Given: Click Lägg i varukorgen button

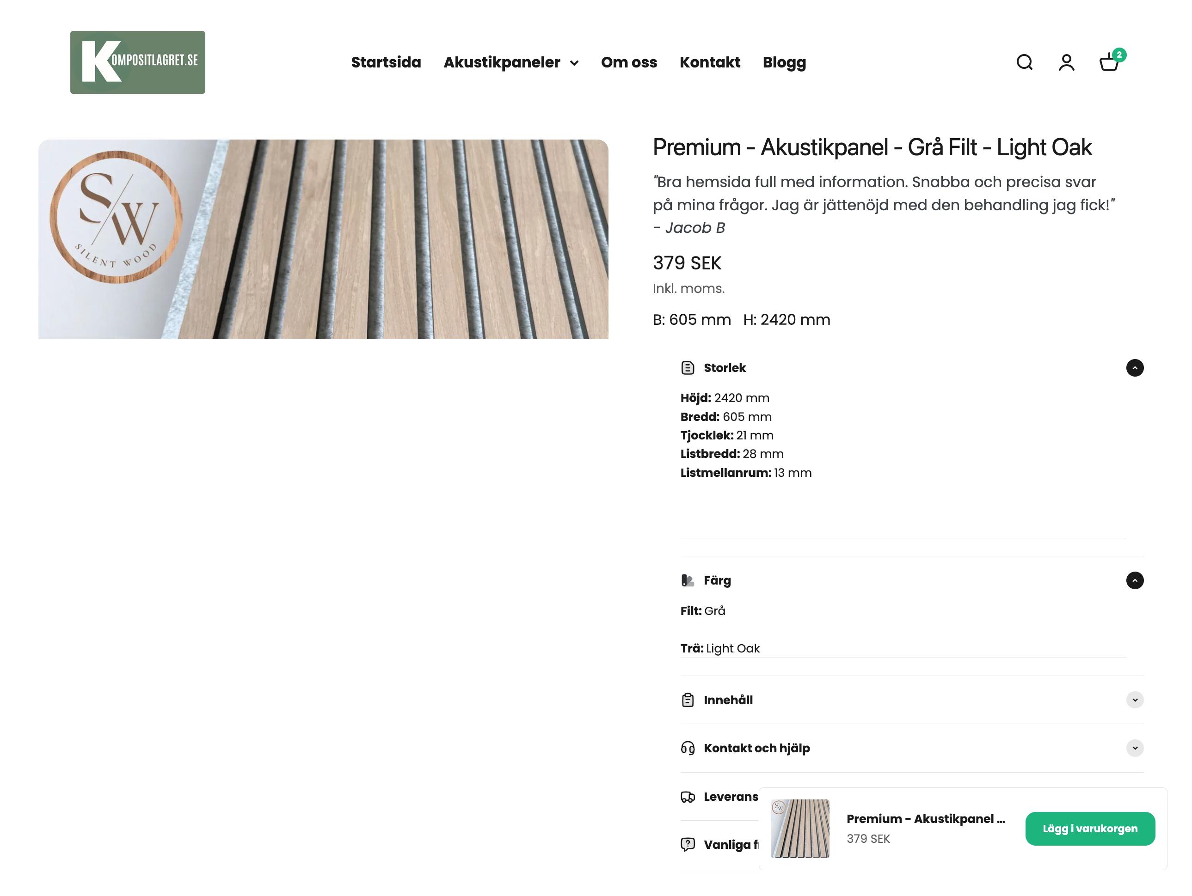Looking at the screenshot, I should pos(1090,829).
